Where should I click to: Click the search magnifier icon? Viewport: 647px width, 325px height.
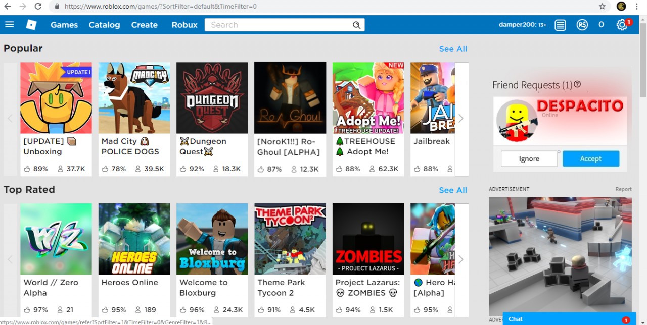[356, 25]
